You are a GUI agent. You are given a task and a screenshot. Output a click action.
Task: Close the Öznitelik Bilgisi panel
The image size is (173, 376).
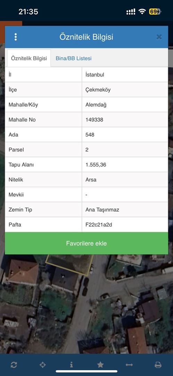(159, 37)
